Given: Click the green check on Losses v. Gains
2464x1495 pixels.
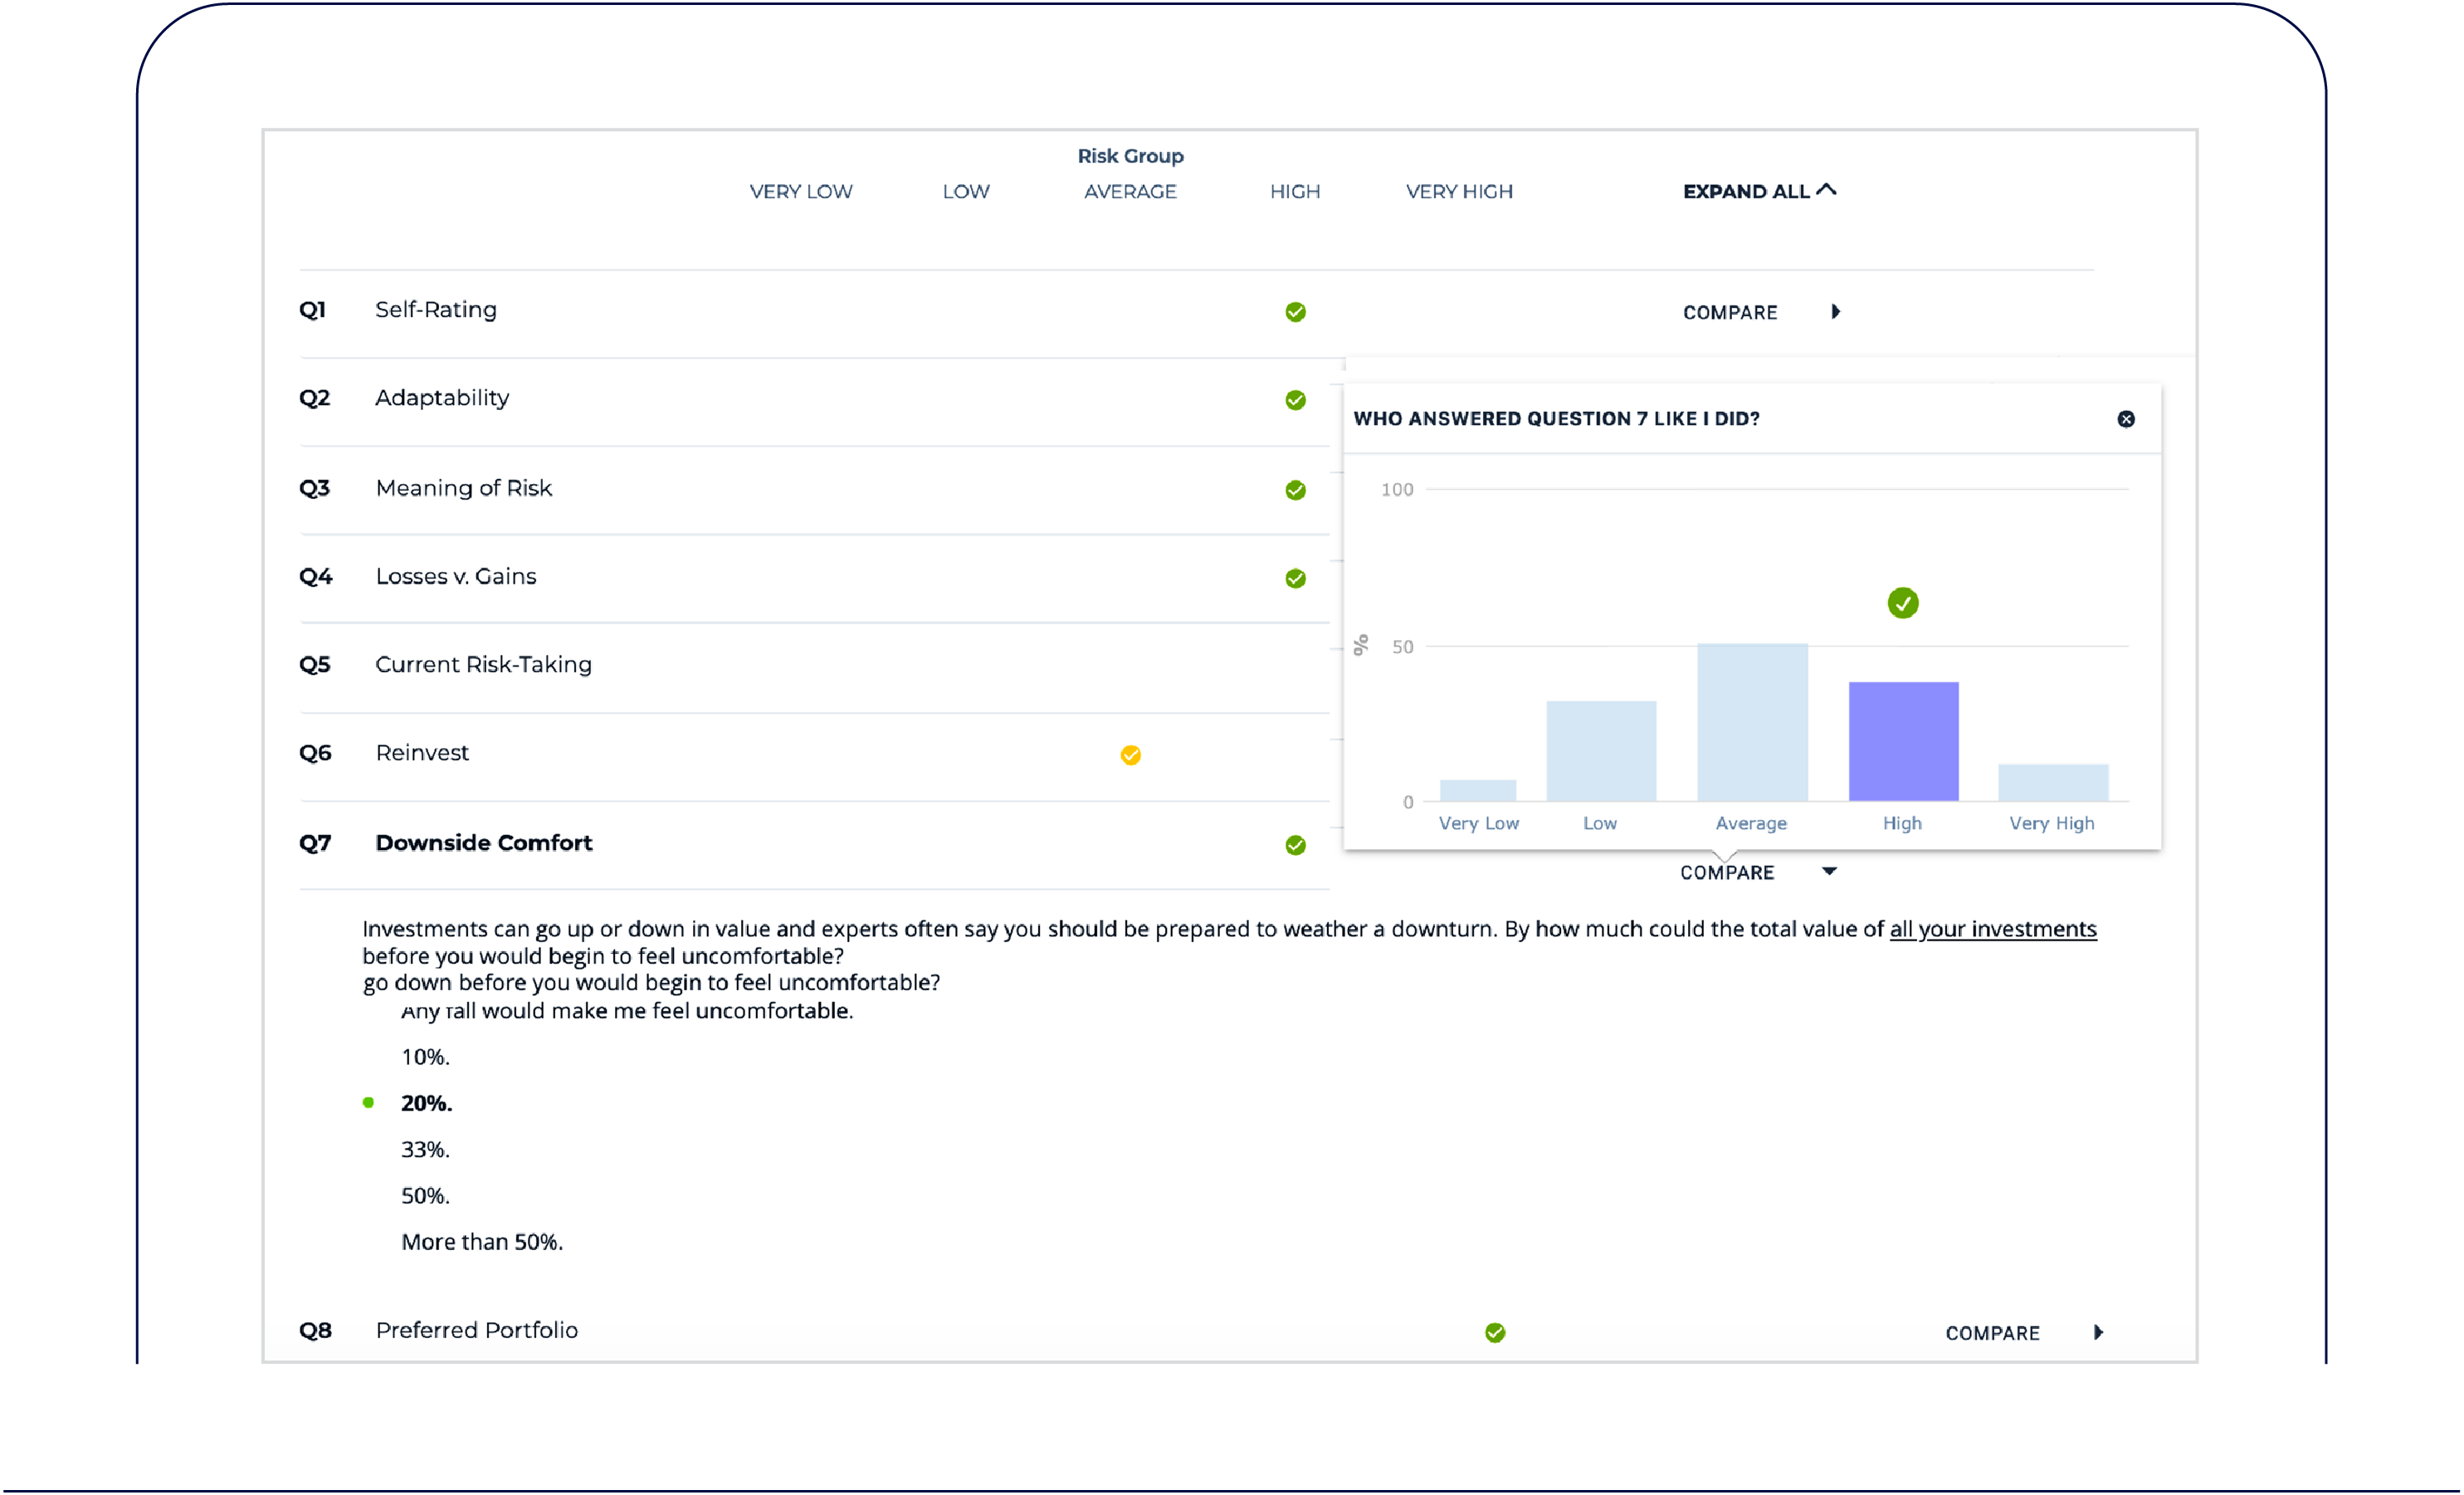Looking at the screenshot, I should click(x=1295, y=578).
